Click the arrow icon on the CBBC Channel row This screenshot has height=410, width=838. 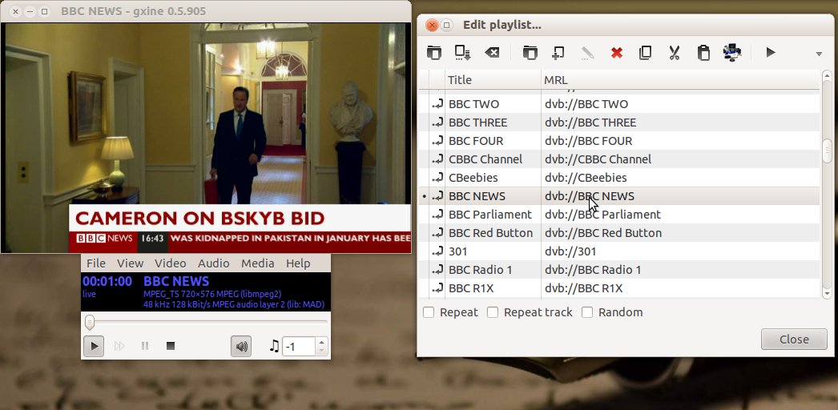pos(437,159)
